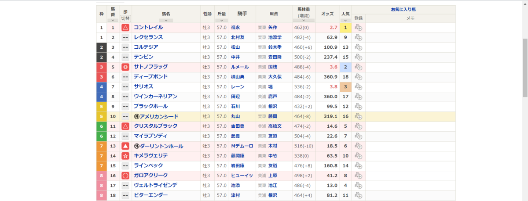Click the △ mark on コントレイル
Viewport: 528px width, 201px height.
(125, 28)
